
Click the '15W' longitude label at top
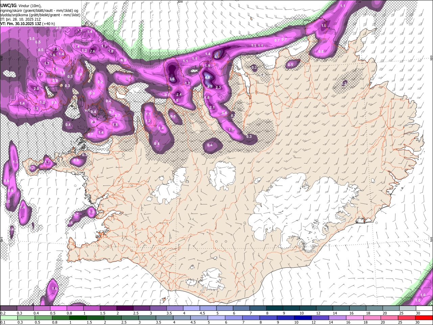(359, 2)
